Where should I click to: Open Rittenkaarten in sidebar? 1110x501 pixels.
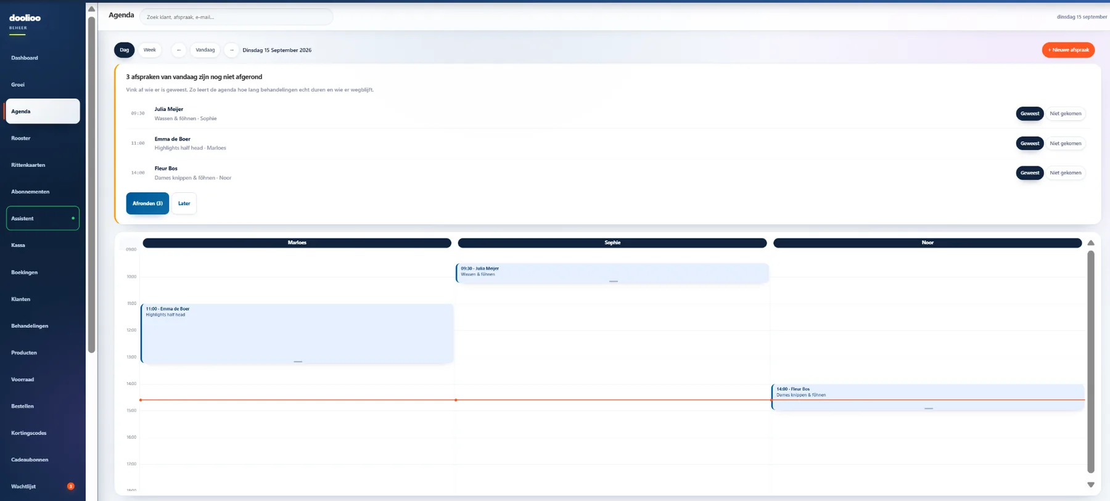(43, 165)
